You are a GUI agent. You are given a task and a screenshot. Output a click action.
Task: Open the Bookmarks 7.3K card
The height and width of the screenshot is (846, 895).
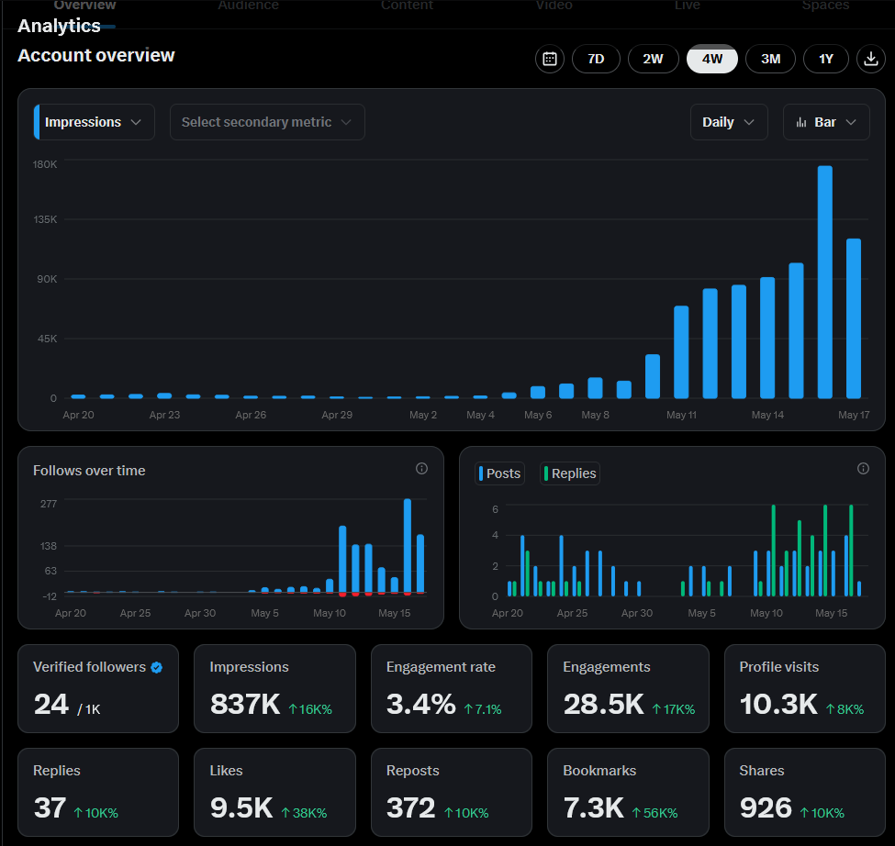(x=628, y=793)
